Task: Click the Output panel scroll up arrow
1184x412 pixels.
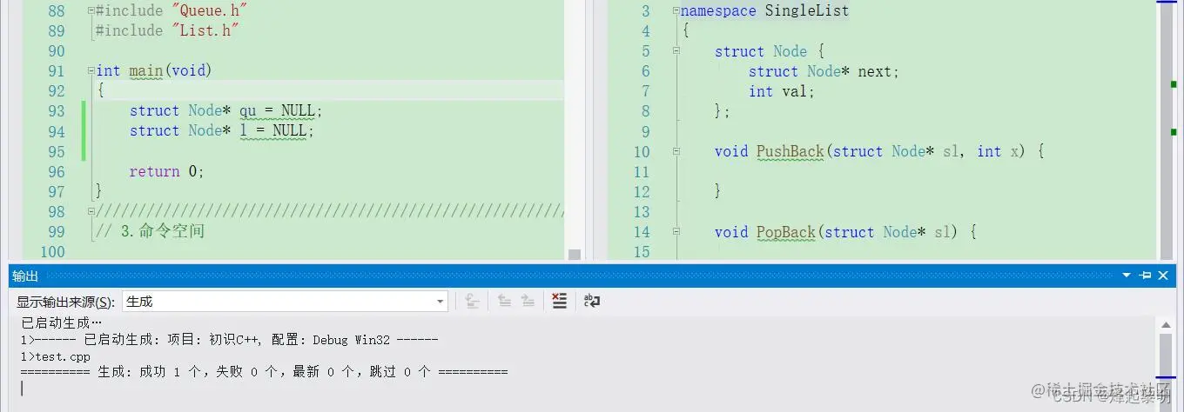Action: point(1166,324)
